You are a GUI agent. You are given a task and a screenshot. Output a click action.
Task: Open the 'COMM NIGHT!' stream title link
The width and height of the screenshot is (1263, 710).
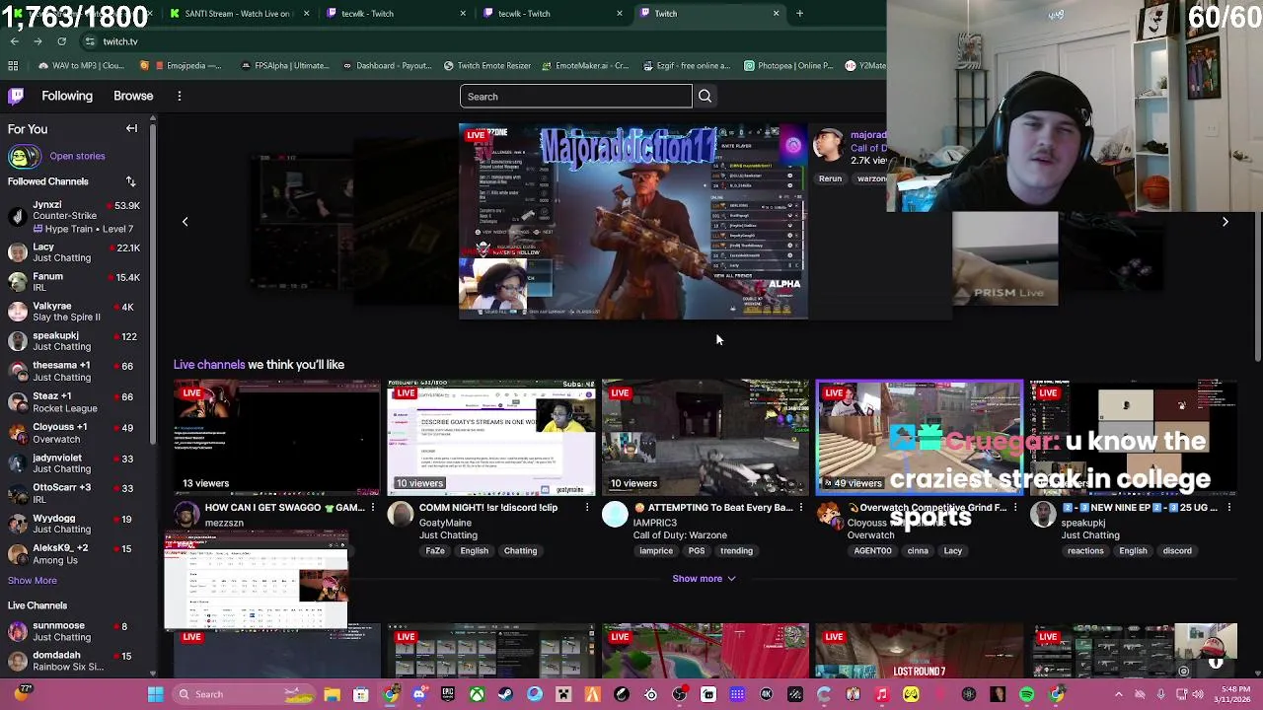[488, 508]
